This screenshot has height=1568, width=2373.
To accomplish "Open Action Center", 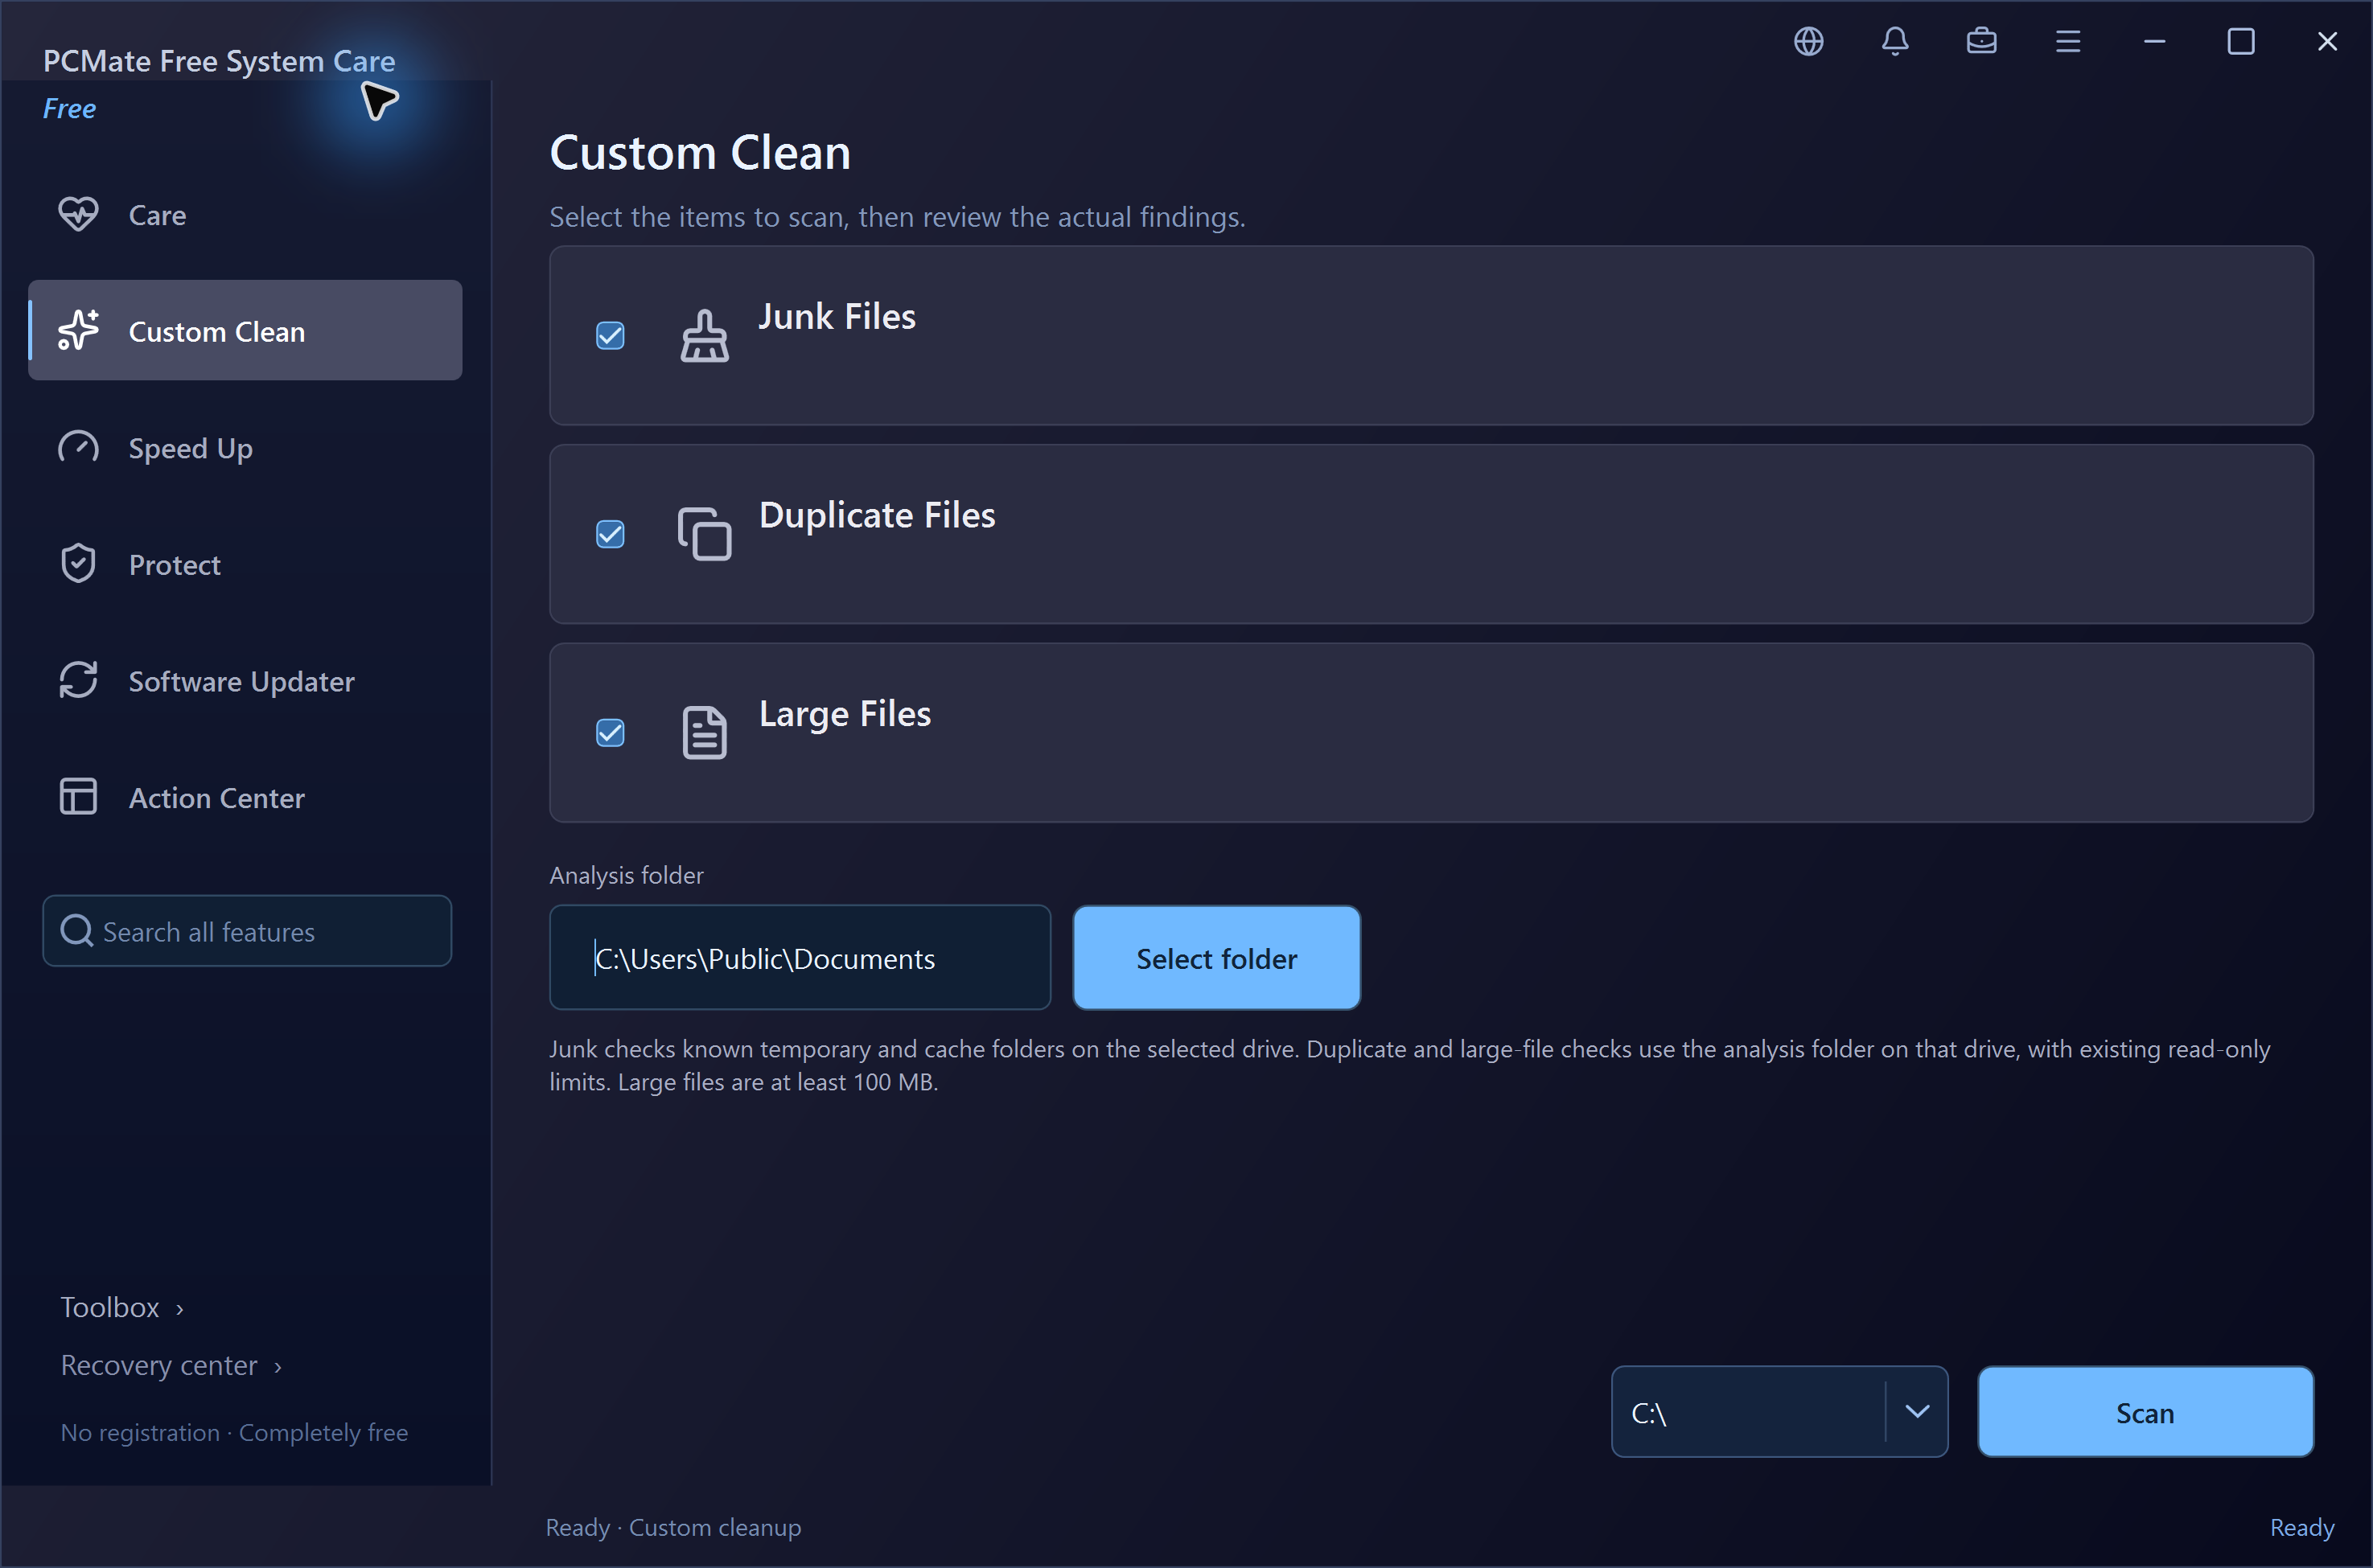I will (245, 797).
